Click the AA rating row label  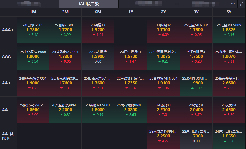tap(8, 110)
